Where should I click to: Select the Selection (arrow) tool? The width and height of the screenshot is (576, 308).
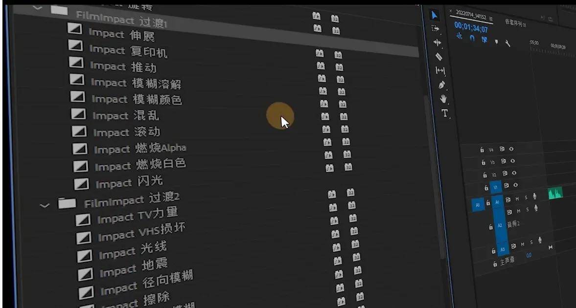point(434,16)
